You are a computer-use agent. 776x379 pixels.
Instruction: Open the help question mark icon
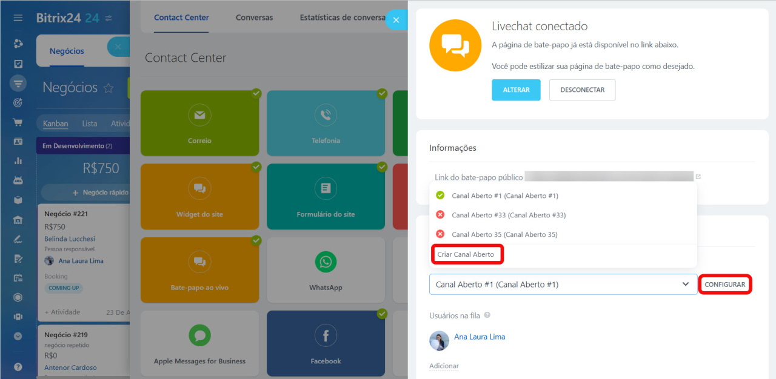18,367
